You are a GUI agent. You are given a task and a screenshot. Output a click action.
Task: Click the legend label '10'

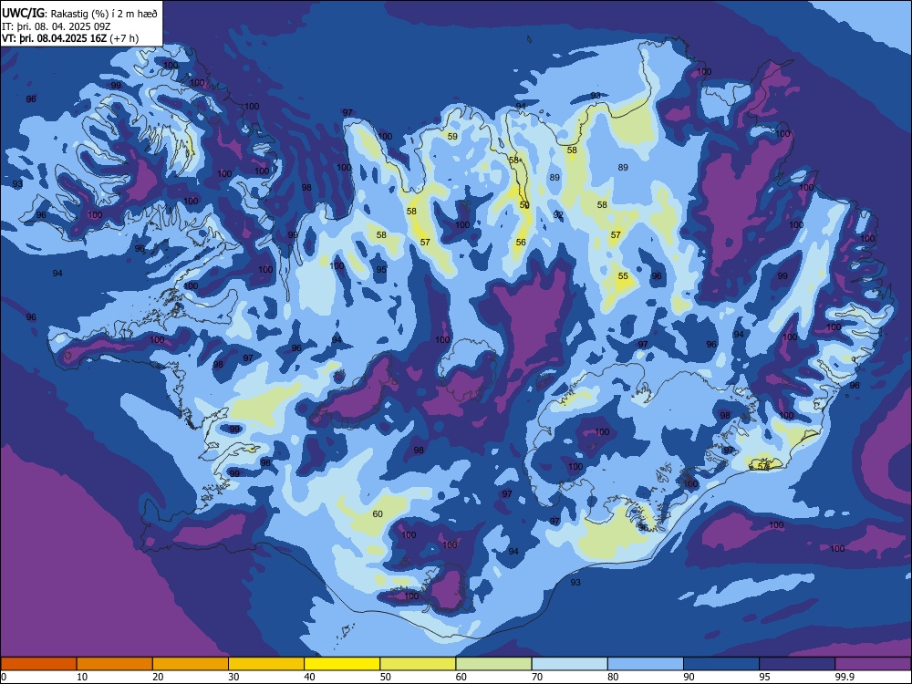pos(82,677)
